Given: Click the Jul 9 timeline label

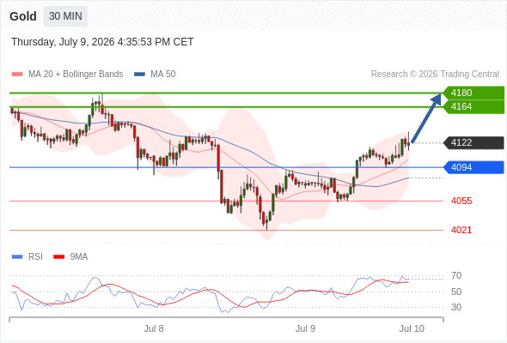Looking at the screenshot, I should coord(305,328).
